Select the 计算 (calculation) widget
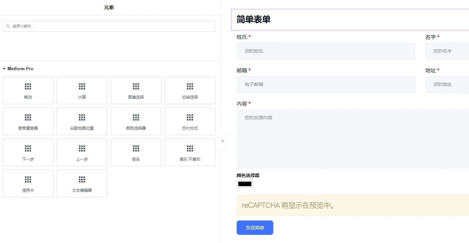The width and height of the screenshot is (469, 243). (82, 90)
